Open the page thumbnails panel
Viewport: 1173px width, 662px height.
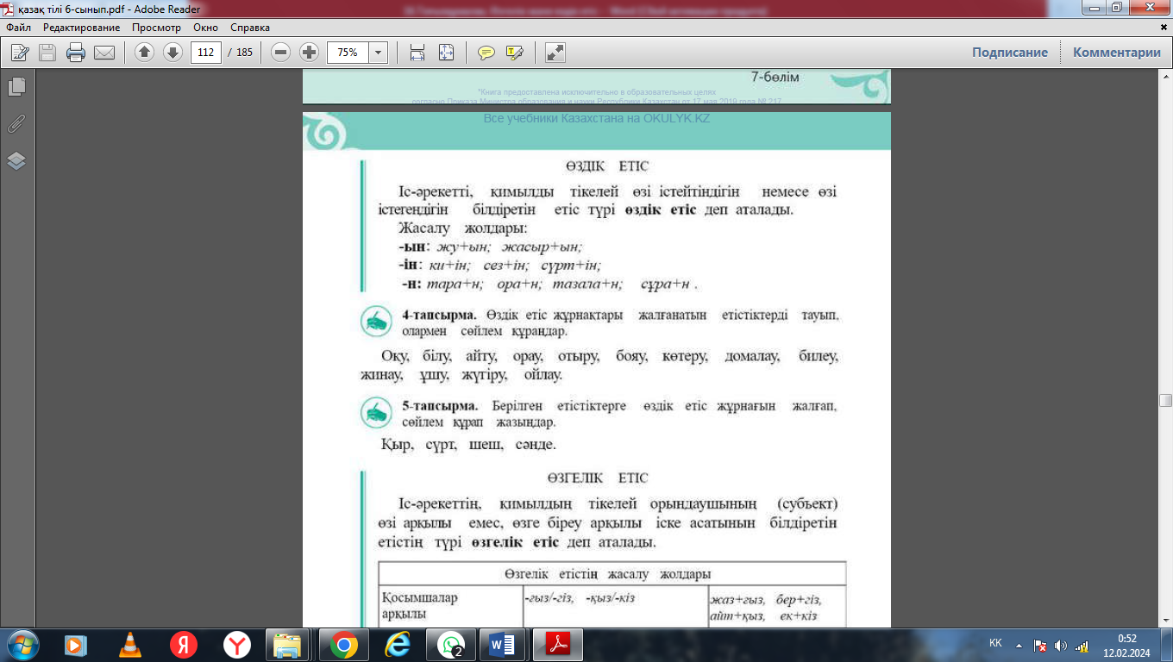pos(16,87)
